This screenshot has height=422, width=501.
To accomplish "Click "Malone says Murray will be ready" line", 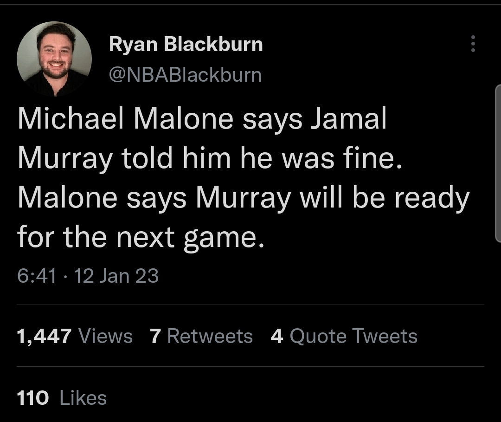I will [243, 198].
